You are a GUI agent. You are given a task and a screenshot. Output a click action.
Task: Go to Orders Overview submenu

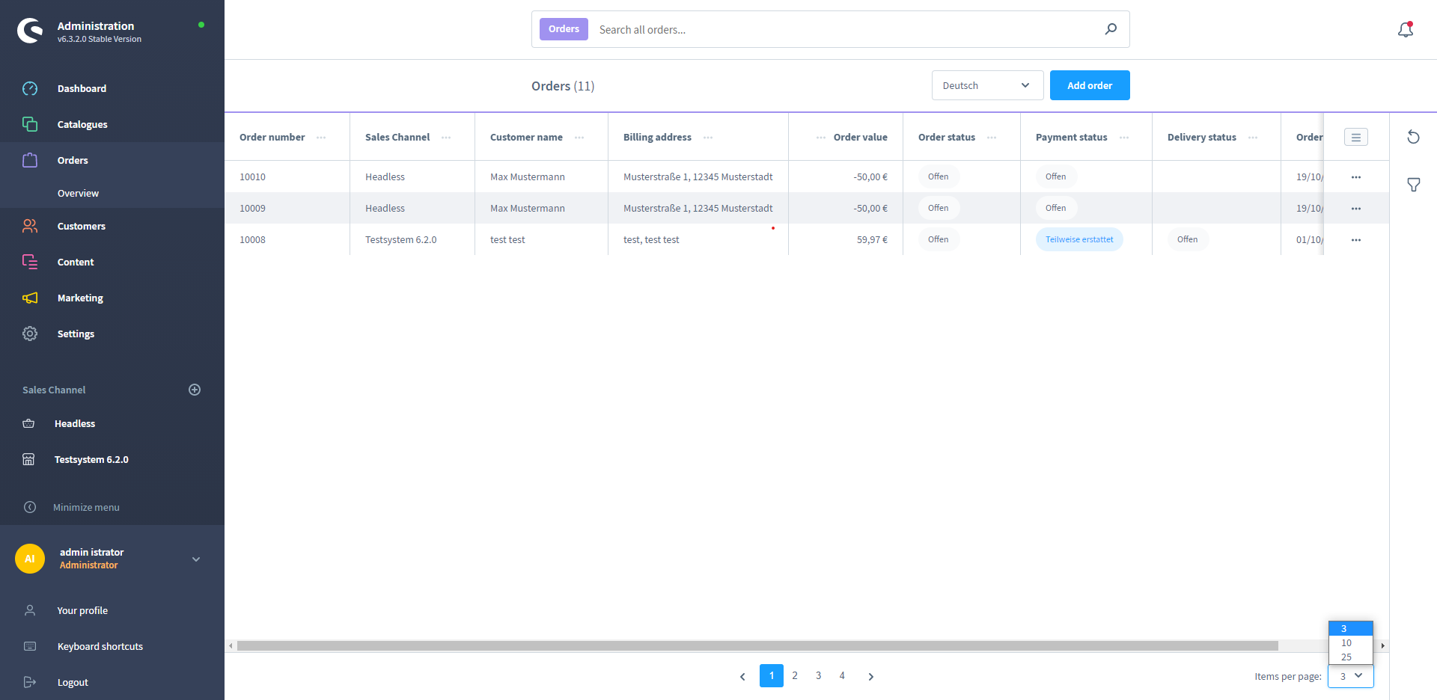78,193
